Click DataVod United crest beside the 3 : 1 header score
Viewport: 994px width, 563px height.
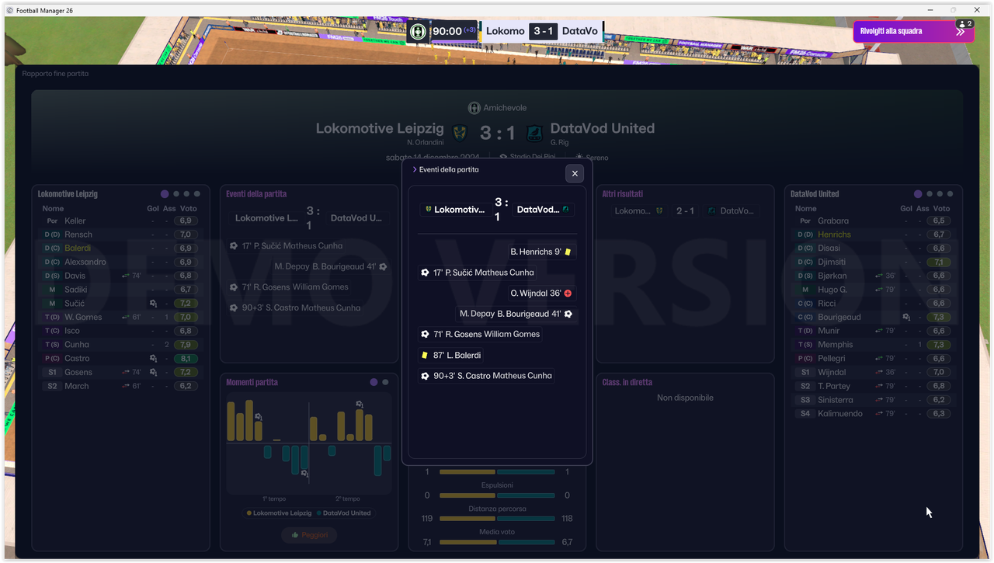[534, 133]
